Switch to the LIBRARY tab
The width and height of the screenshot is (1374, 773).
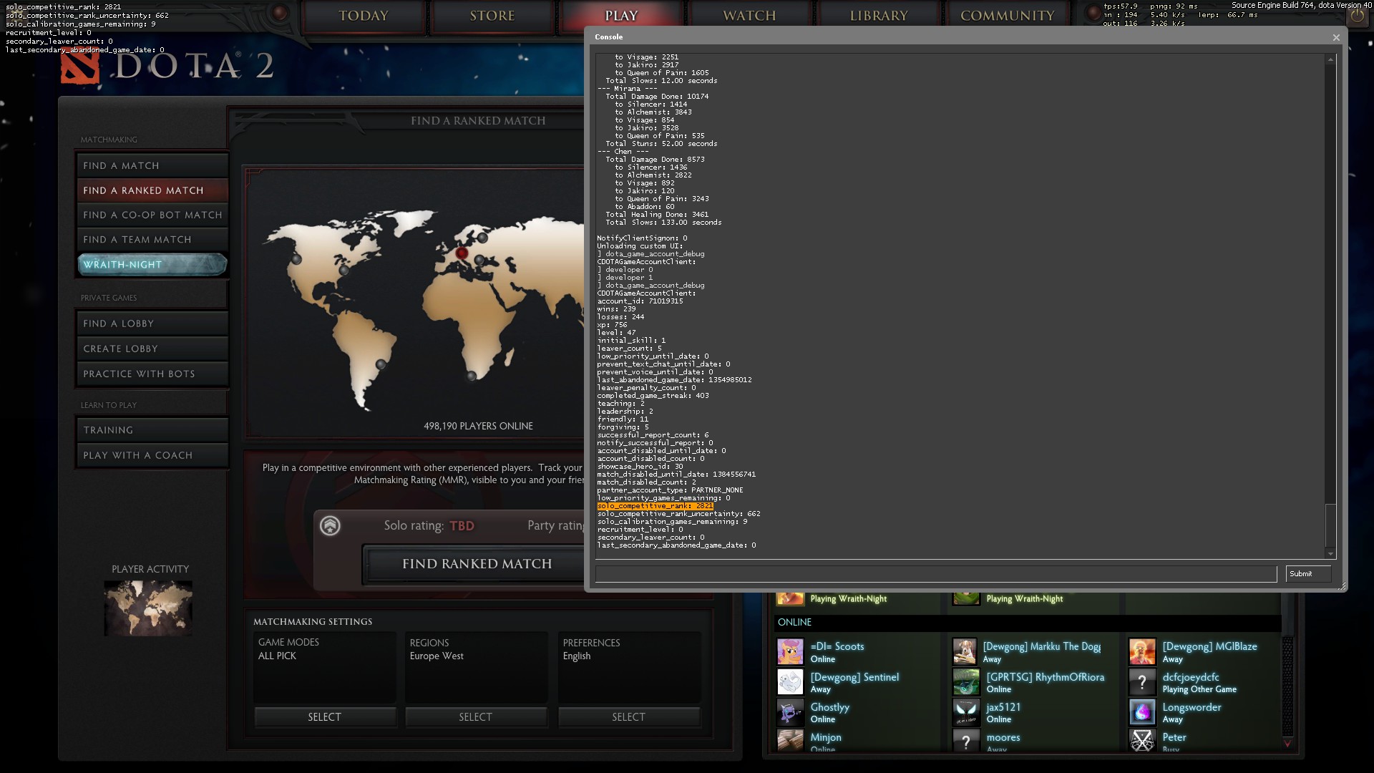pyautogui.click(x=878, y=16)
